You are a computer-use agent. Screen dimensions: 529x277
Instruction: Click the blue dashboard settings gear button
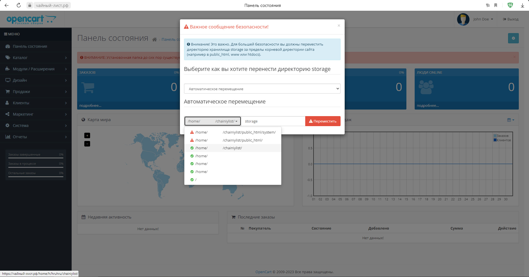[513, 38]
